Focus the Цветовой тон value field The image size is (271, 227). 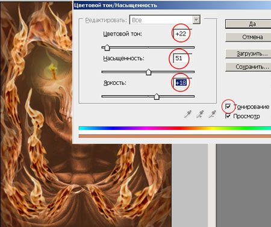click(182, 34)
